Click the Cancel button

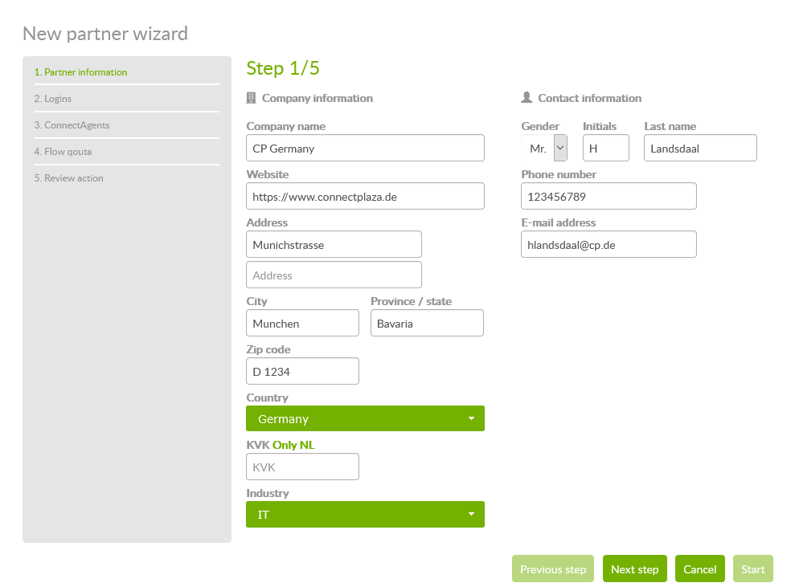click(699, 569)
